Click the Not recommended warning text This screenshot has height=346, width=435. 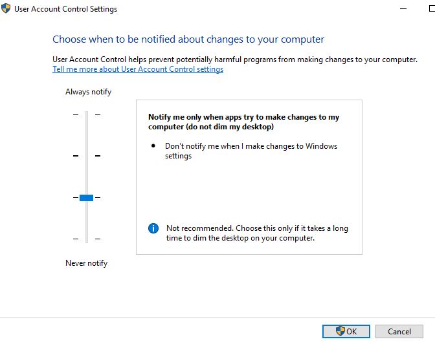pyautogui.click(x=257, y=233)
